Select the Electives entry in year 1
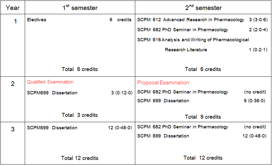This screenshot has width=273, height=166. pos(37,20)
